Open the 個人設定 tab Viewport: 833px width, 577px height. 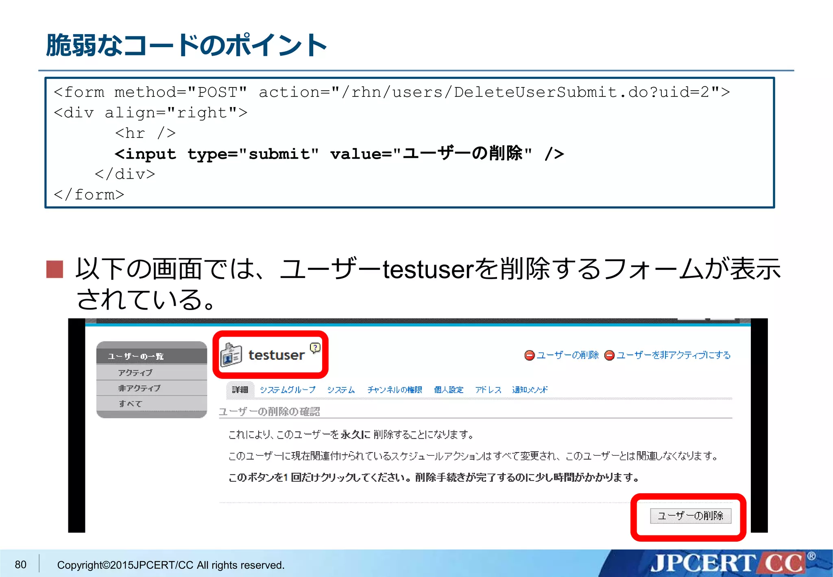449,390
